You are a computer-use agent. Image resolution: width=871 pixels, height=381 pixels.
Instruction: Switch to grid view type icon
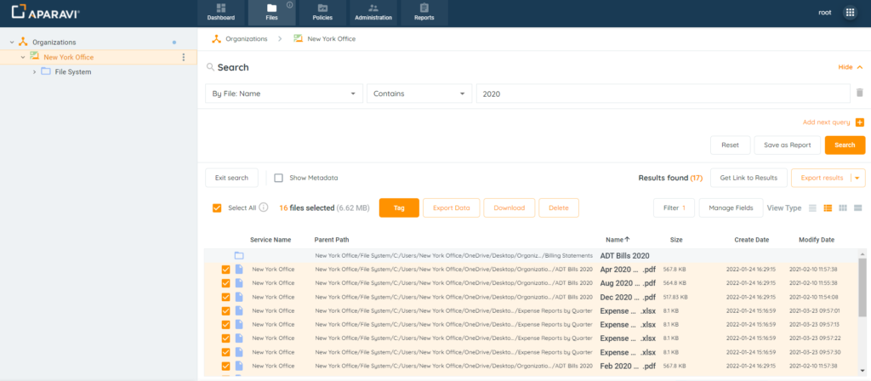click(x=843, y=208)
